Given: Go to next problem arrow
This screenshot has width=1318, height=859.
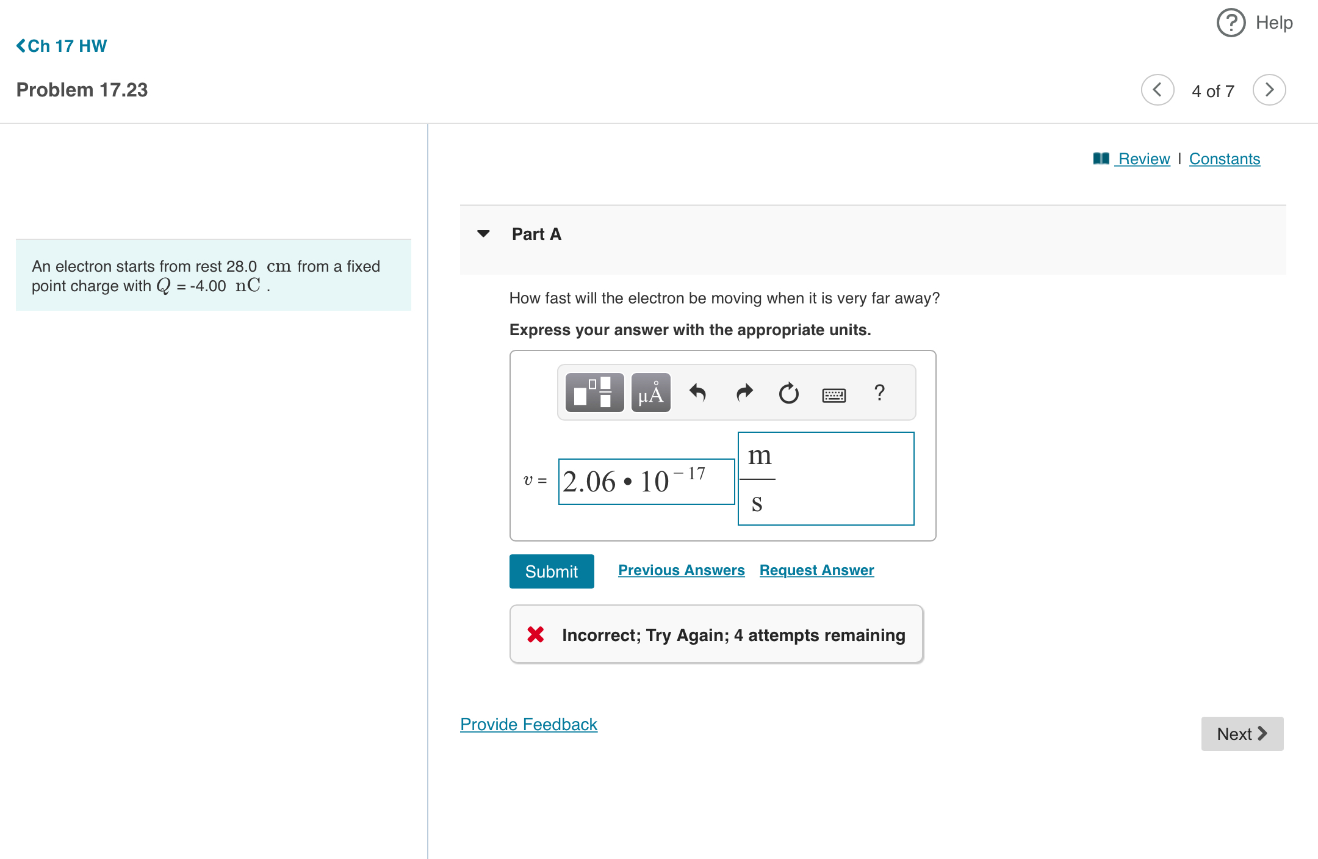Looking at the screenshot, I should click(1269, 90).
